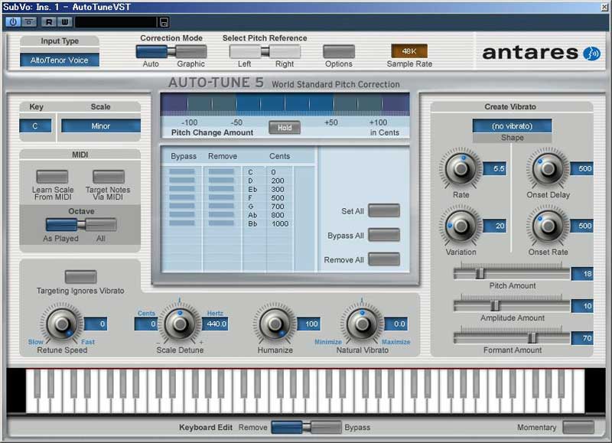Viewport: 612px width, 443px height.
Task: Click the Onset Delay 500 value field
Action: [582, 168]
